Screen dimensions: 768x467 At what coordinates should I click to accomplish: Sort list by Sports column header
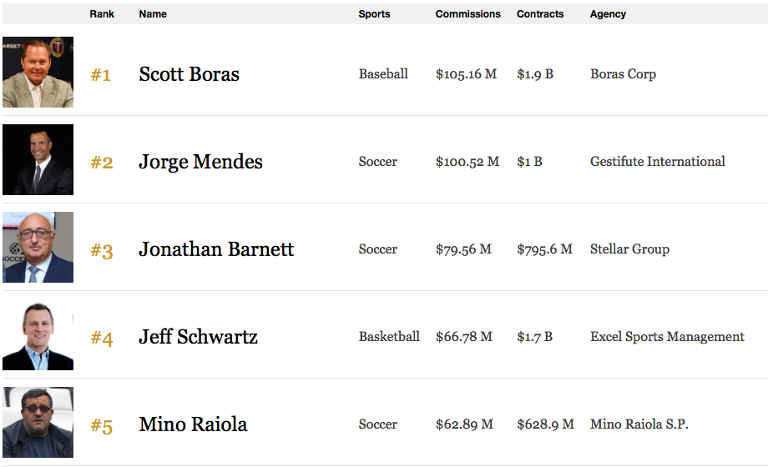(374, 14)
